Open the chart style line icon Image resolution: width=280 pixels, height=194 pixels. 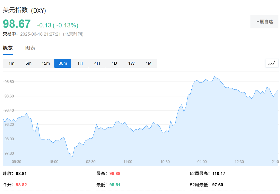(x=272, y=63)
